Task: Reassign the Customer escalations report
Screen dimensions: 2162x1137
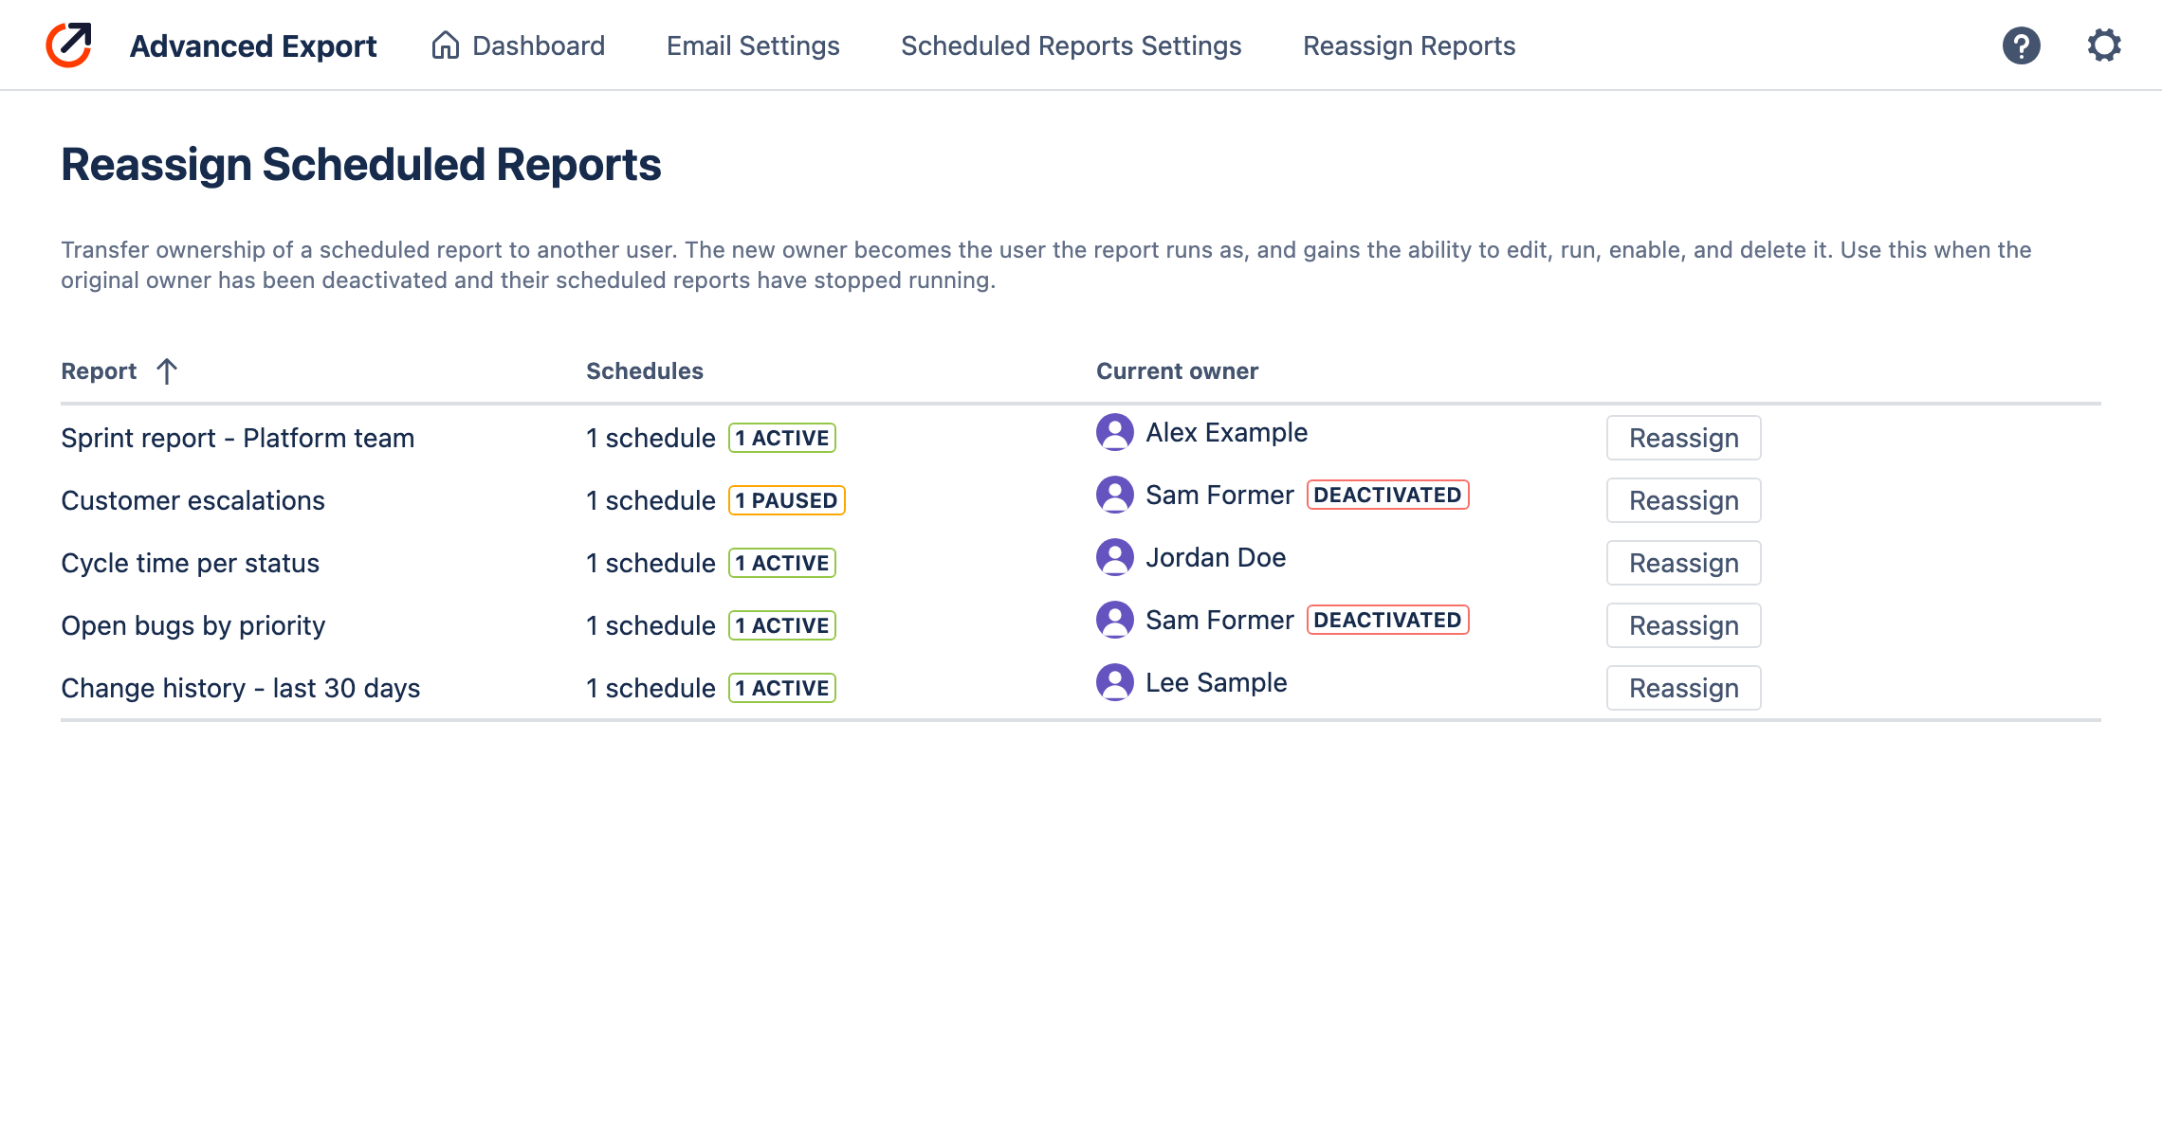Action: [x=1683, y=500]
